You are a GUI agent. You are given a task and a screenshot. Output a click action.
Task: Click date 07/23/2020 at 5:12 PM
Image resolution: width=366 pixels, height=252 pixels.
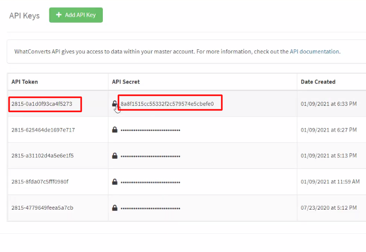329,208
